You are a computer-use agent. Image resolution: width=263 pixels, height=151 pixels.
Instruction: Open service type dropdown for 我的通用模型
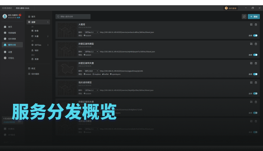91,90
